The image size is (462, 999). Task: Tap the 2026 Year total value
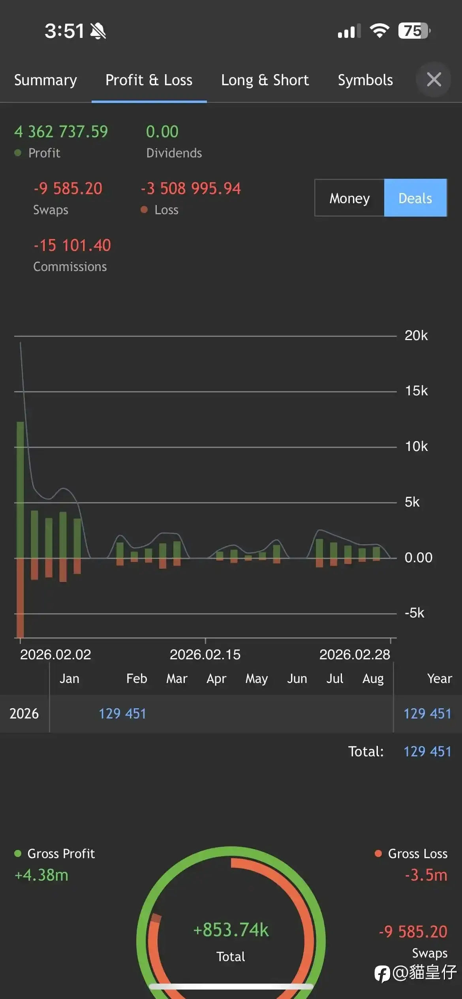coord(427,713)
